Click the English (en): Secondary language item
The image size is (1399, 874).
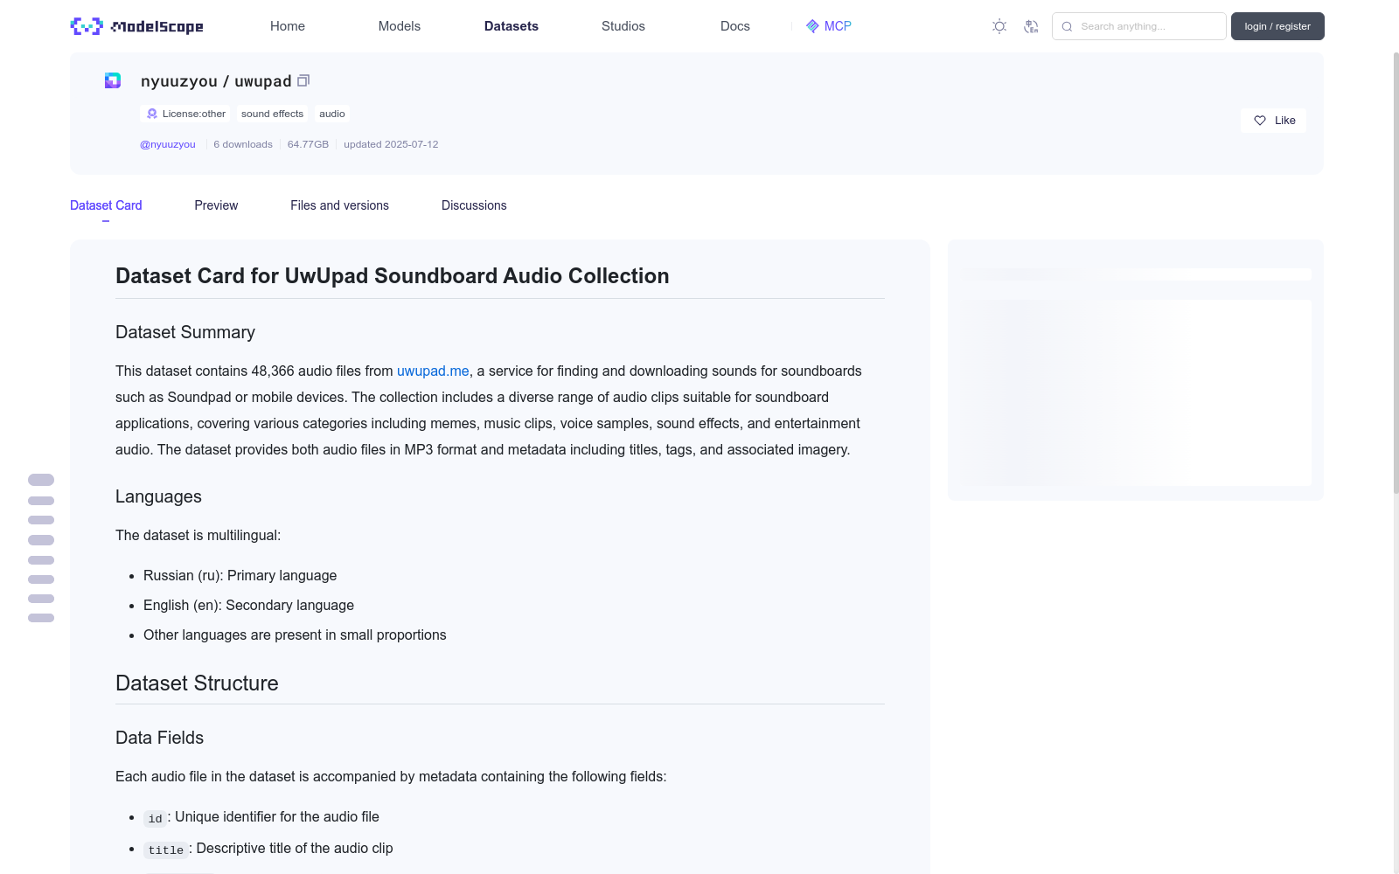pos(249,606)
